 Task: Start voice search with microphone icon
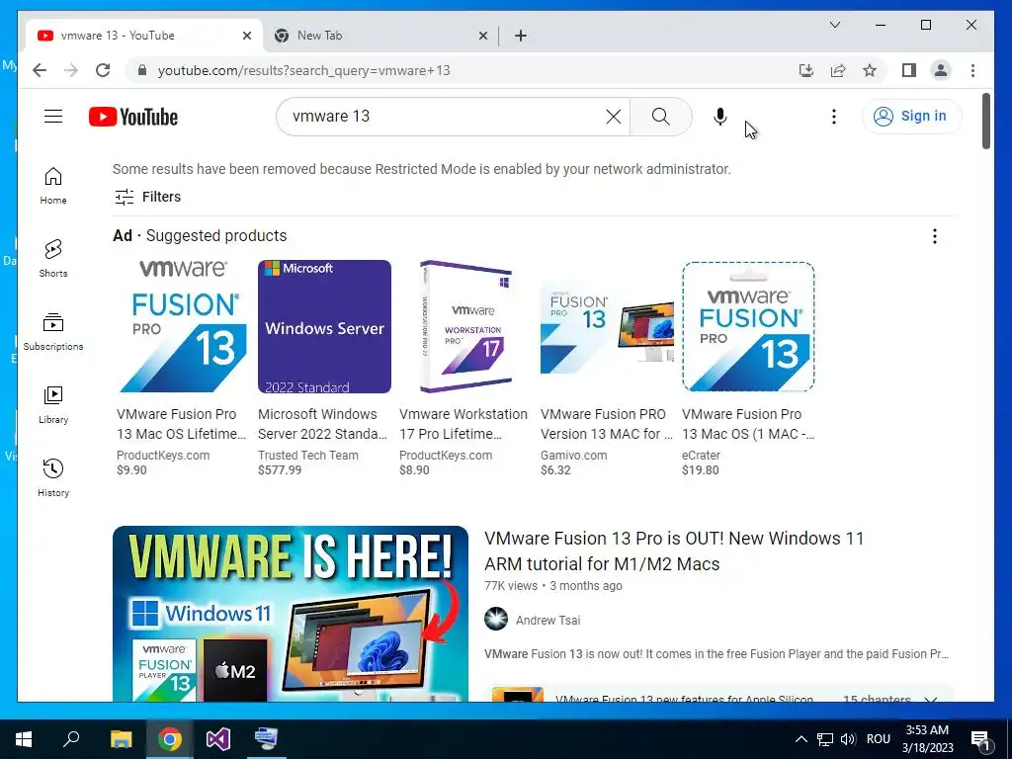tap(720, 117)
